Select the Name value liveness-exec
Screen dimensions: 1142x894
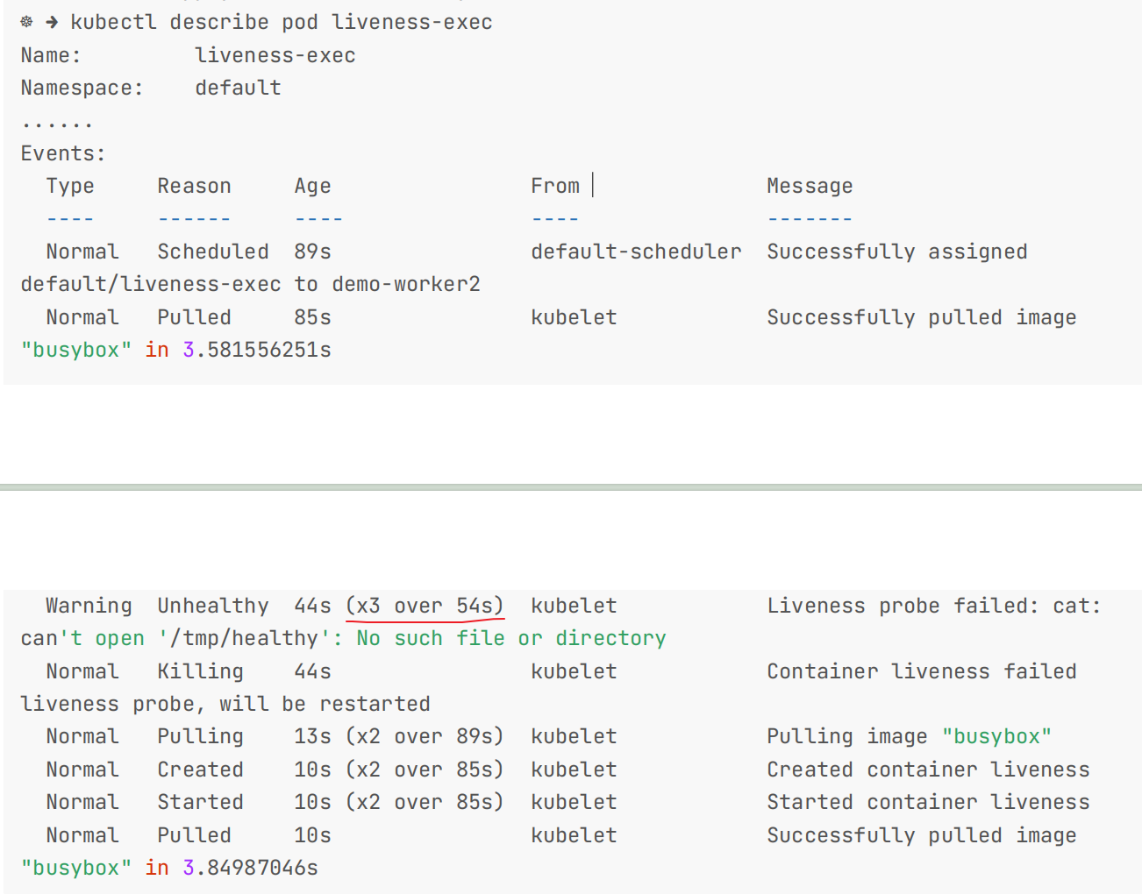click(275, 55)
